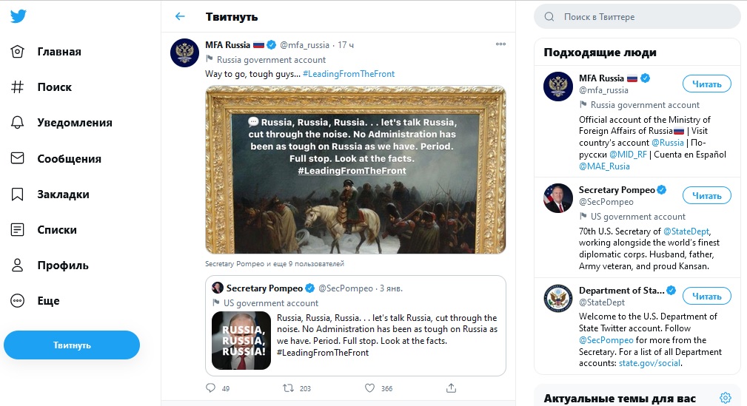
Task: Expand the Еще menu in the sidebar
Action: (x=48, y=301)
